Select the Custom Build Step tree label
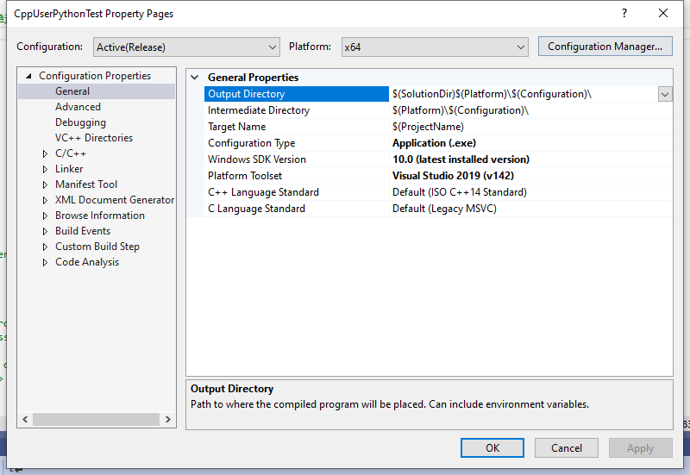This screenshot has width=690, height=475. point(97,247)
